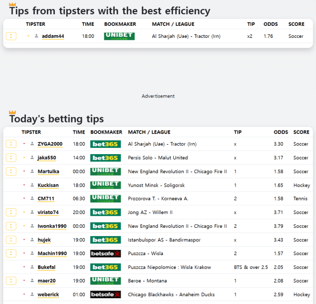The image size is (316, 304).
Task: Click the red down arrow beside Bukefal
Action: pyautogui.click(x=24, y=267)
